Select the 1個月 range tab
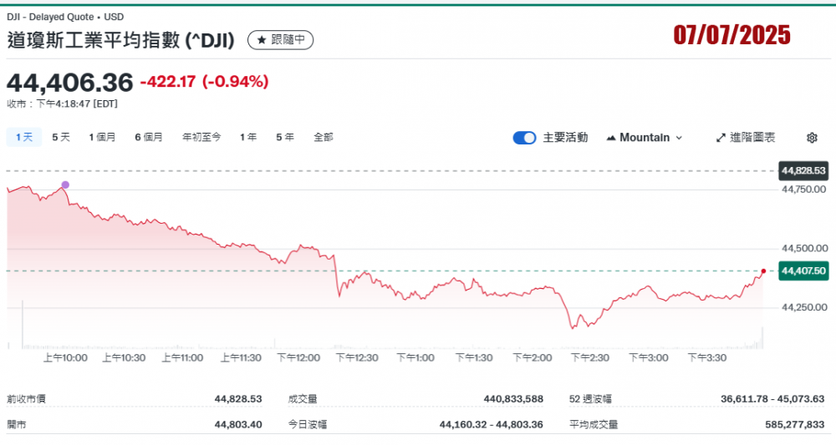This screenshot has height=445, width=836. point(102,137)
